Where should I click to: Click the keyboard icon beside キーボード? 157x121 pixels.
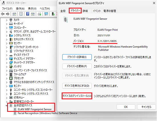tap(11, 24)
